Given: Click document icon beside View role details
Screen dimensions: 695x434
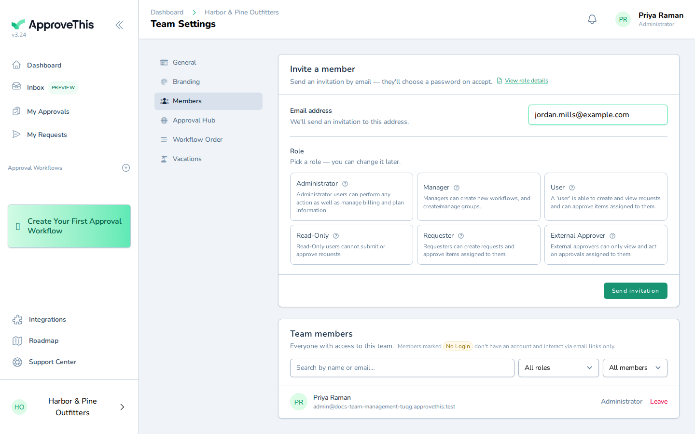Looking at the screenshot, I should [x=500, y=81].
